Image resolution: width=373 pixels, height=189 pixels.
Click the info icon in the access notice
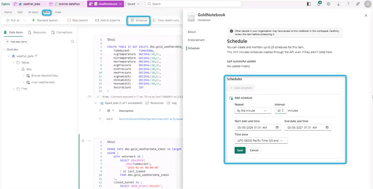click(231, 31)
